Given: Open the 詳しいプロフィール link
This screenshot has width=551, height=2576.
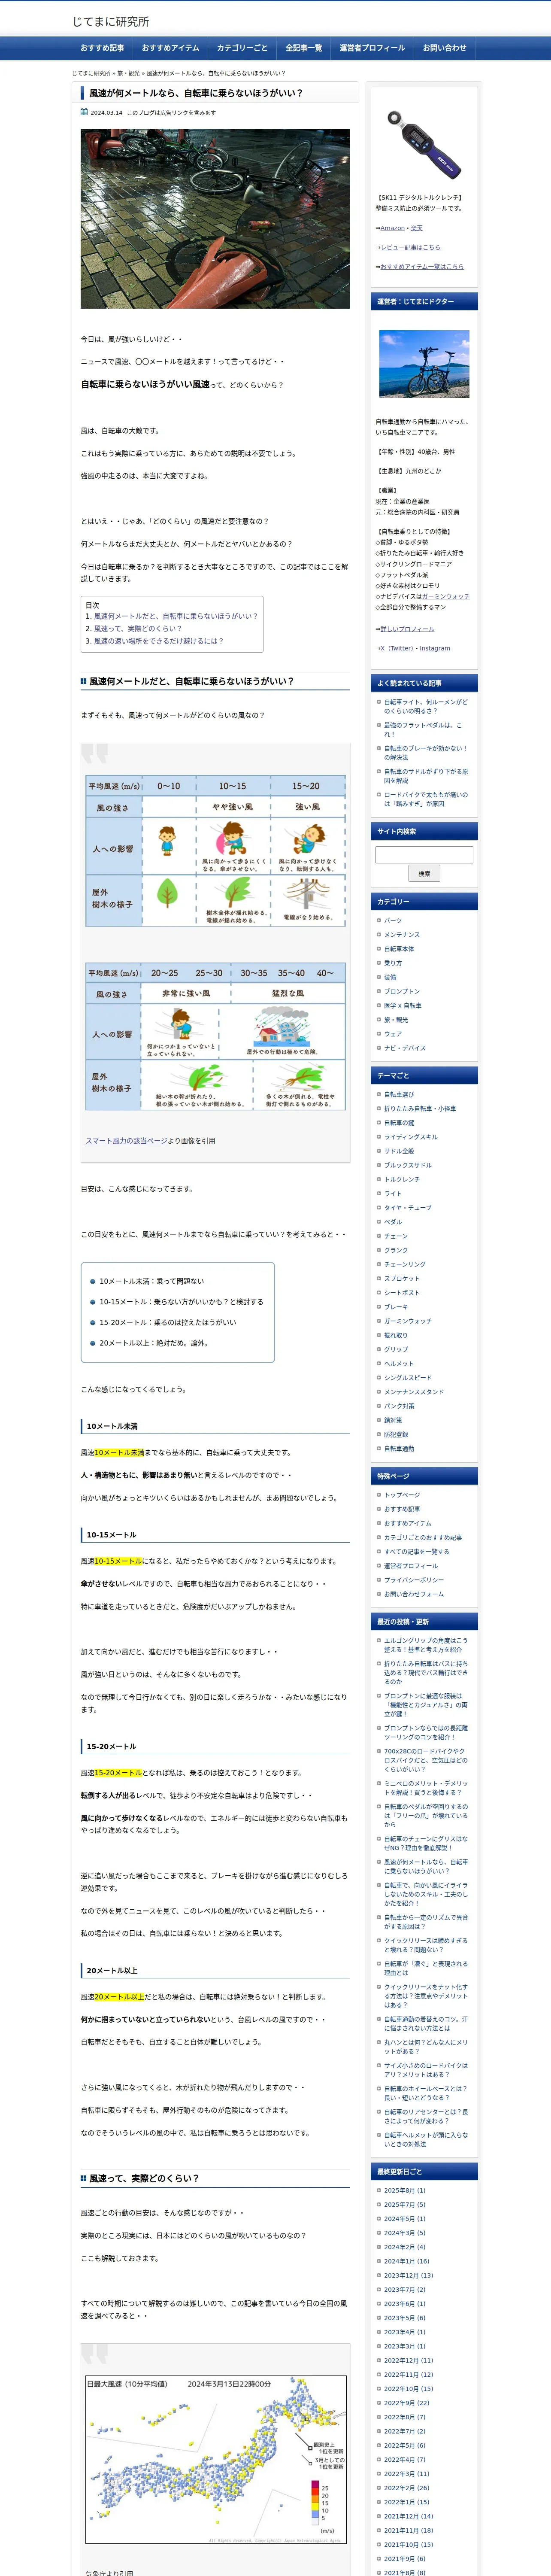Looking at the screenshot, I should pyautogui.click(x=407, y=629).
